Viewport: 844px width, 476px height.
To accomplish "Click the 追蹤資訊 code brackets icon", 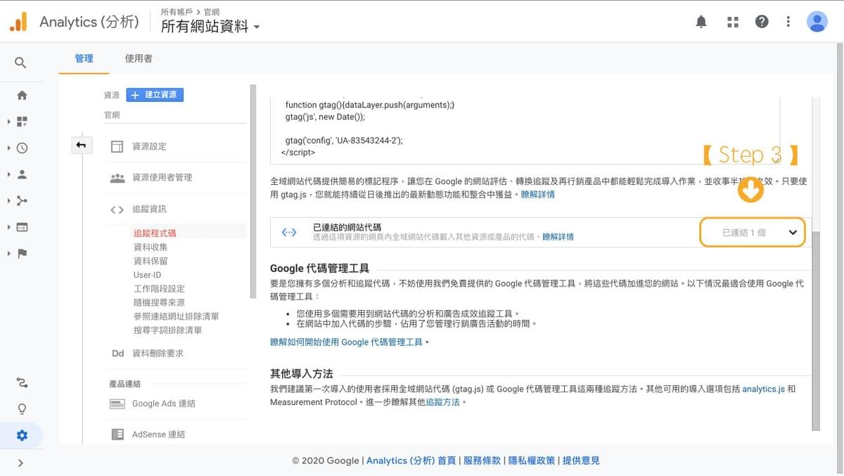I will (117, 210).
